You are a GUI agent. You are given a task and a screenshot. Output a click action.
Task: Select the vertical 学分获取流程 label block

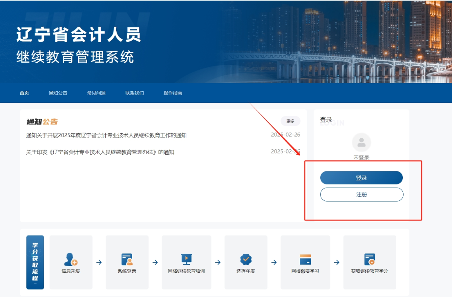point(34,262)
